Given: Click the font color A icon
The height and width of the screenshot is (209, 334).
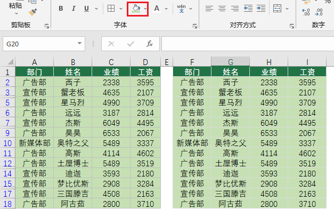Looking at the screenshot, I should (157, 9).
